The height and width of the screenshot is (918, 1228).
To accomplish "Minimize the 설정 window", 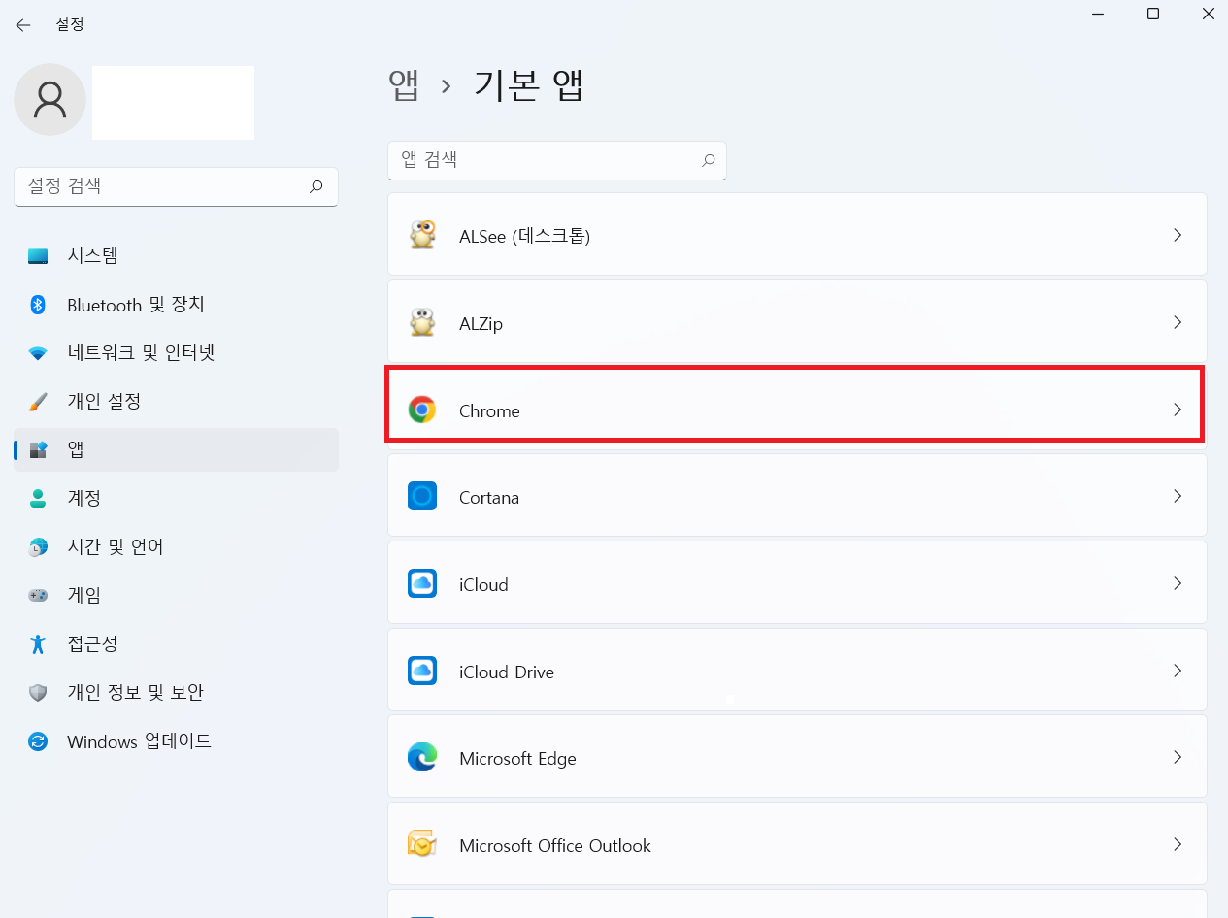I will pos(1097,14).
